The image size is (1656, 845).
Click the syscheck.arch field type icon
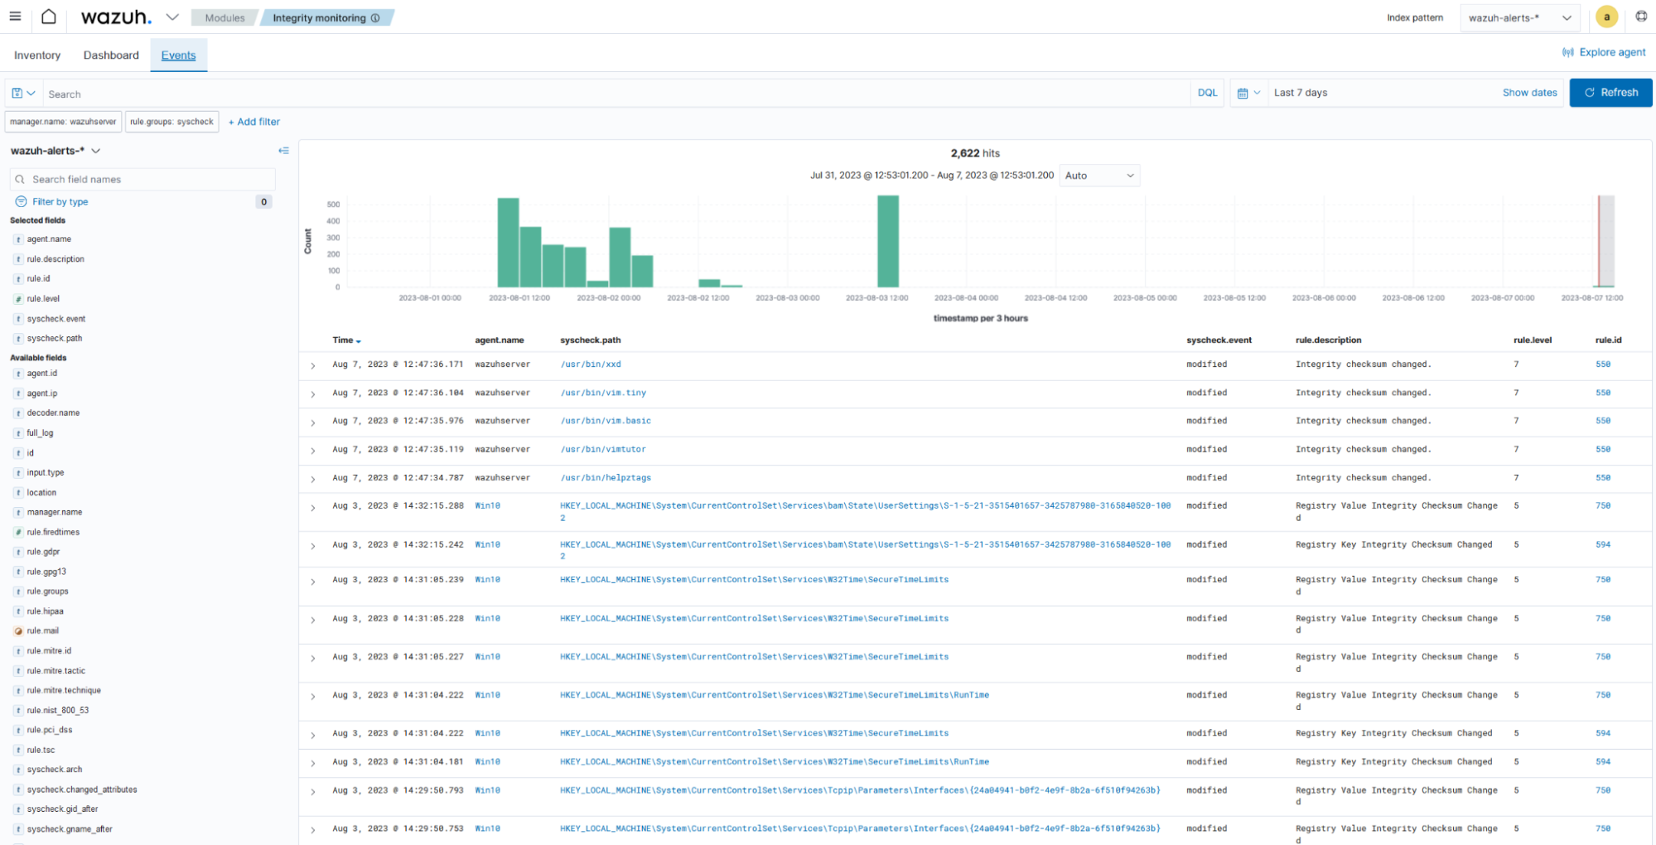click(18, 770)
